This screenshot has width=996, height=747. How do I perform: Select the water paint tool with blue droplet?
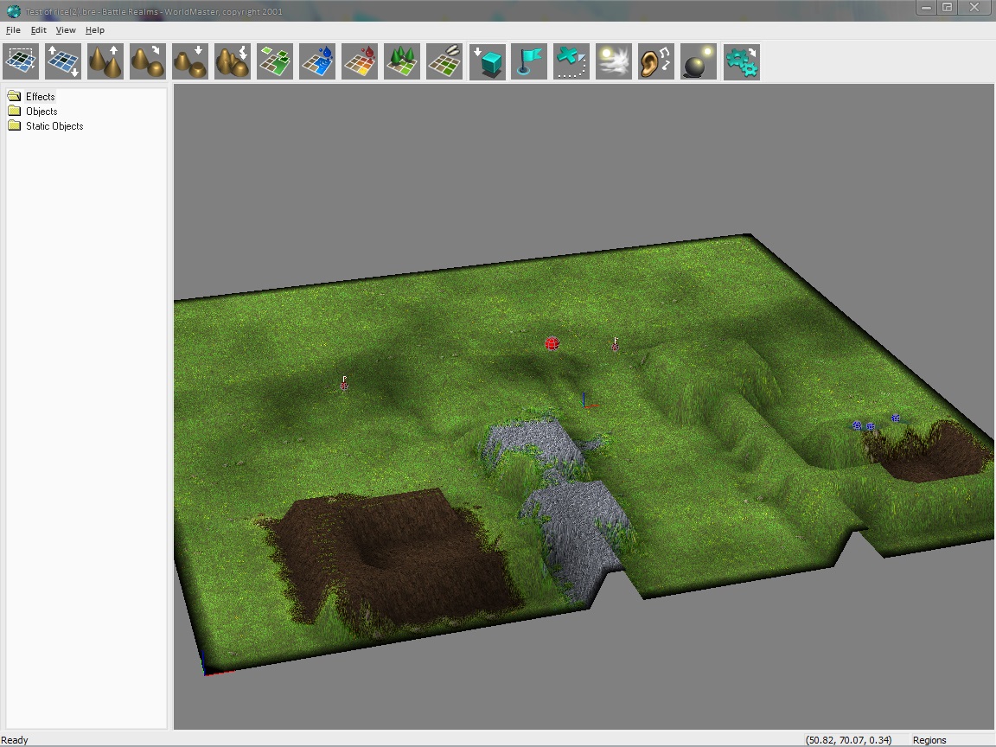[x=317, y=61]
